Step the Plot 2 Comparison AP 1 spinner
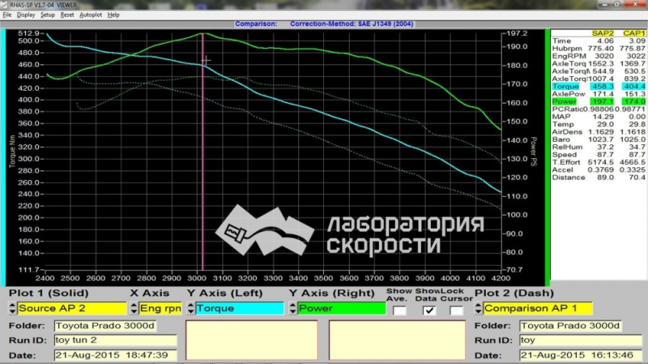Image resolution: width=648 pixels, height=364 pixels. 478,308
